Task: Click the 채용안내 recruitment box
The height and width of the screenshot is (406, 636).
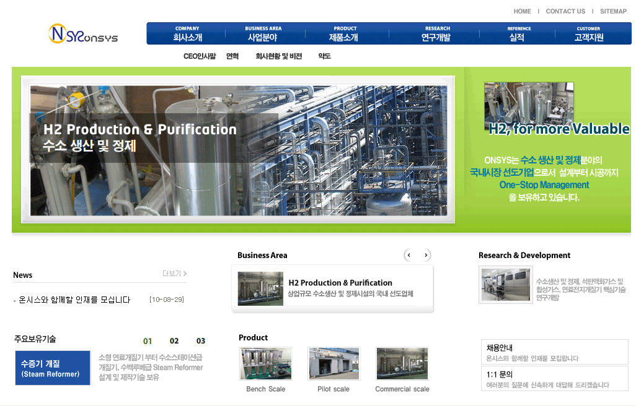Action: (x=554, y=352)
